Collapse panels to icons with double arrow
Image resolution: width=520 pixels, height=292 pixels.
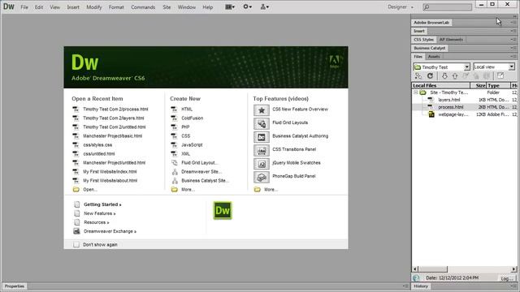pyautogui.click(x=514, y=16)
